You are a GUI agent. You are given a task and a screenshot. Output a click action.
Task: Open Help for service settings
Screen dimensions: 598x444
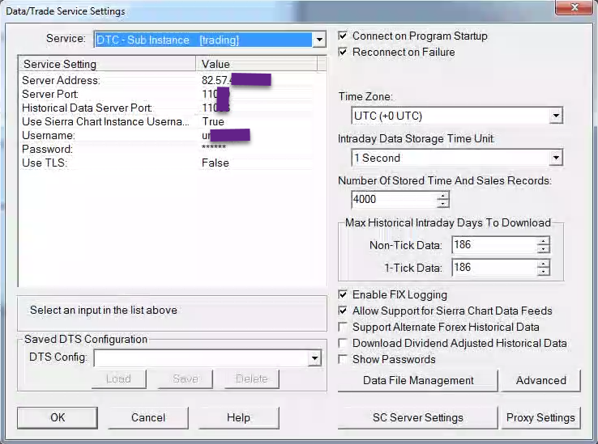click(x=238, y=418)
